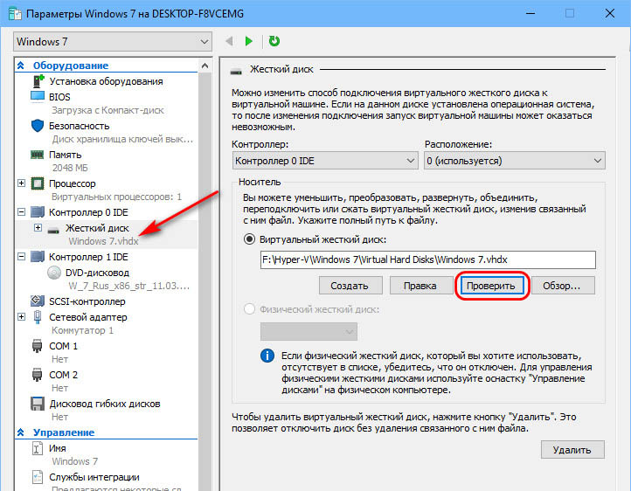Click the Коммутатор 1 sub-label
The height and width of the screenshot is (491, 631).
pos(82,330)
